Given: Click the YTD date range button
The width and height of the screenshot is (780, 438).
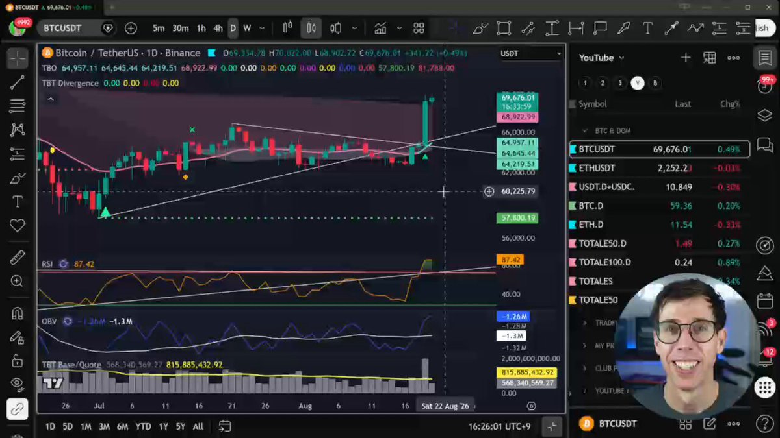Looking at the screenshot, I should 143,426.
